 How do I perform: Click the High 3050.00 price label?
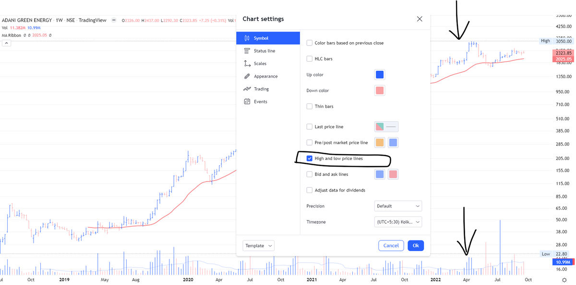555,41
